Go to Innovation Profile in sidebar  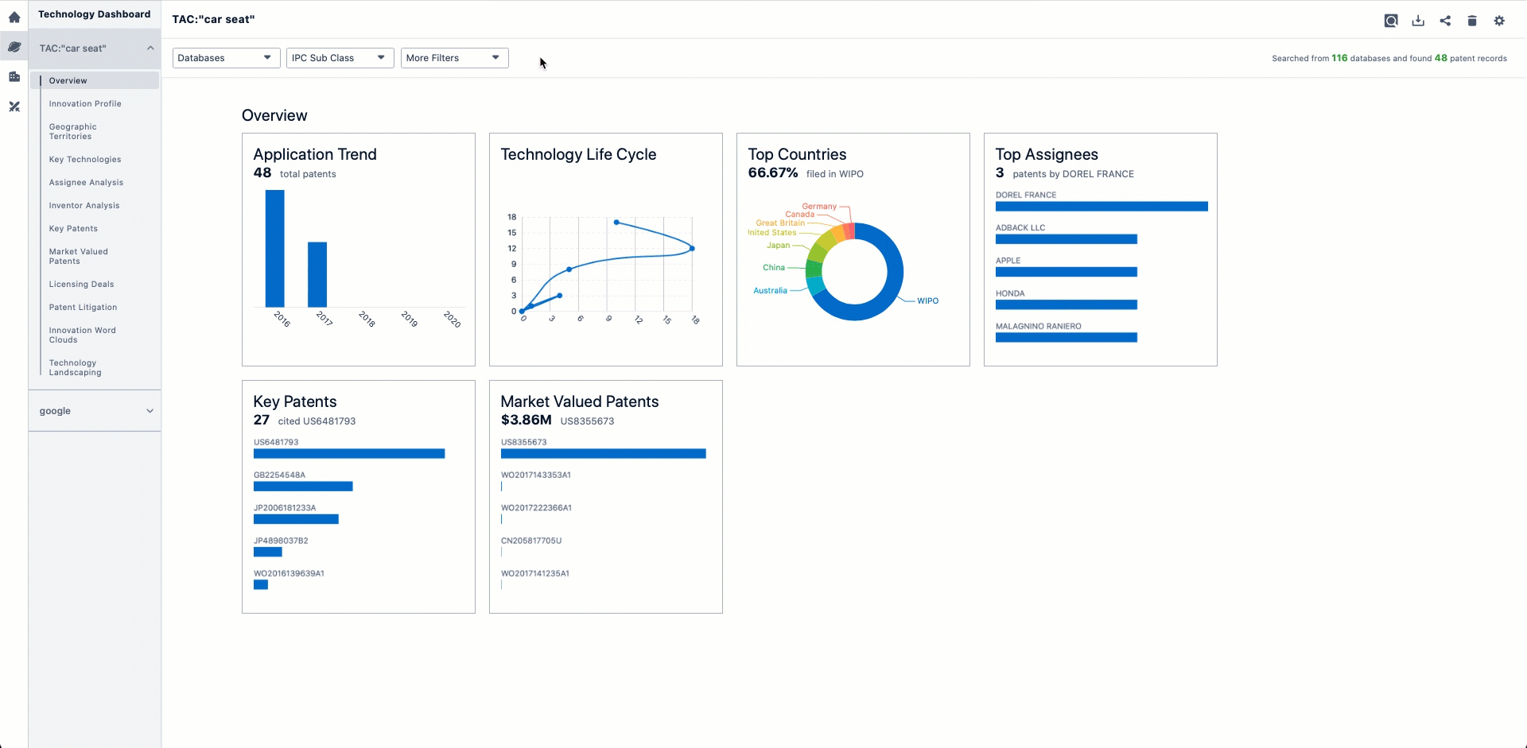click(85, 104)
